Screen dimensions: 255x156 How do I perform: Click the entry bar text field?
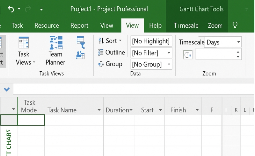point(134,89)
